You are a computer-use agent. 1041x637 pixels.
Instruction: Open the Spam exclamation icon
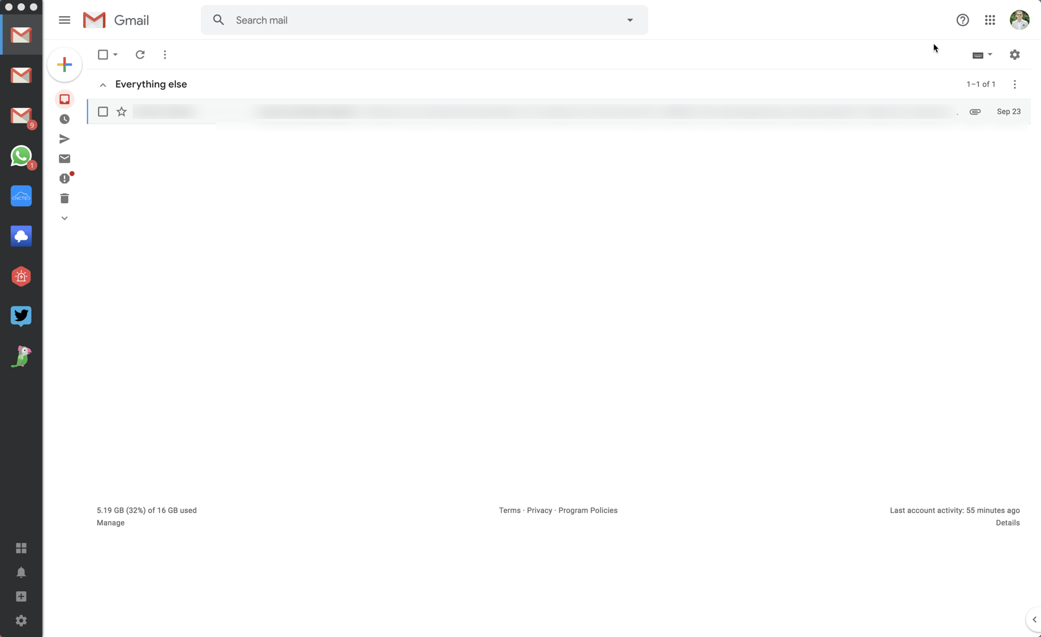64,178
